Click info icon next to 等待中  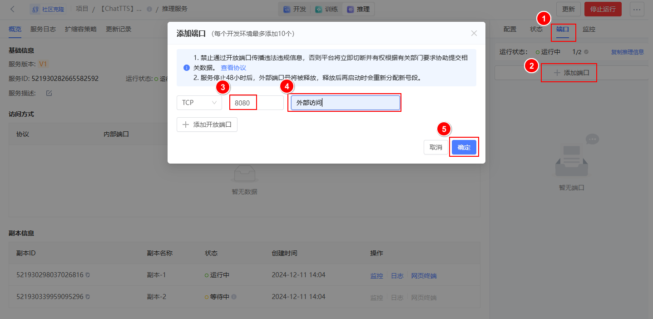coord(234,297)
